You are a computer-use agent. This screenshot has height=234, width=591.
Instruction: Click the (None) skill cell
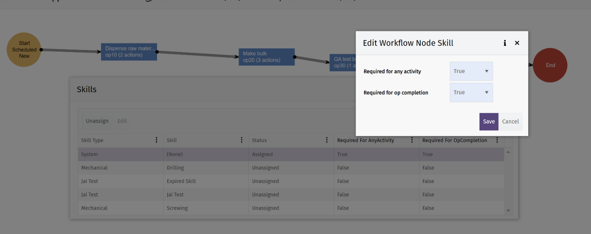pyautogui.click(x=206, y=155)
